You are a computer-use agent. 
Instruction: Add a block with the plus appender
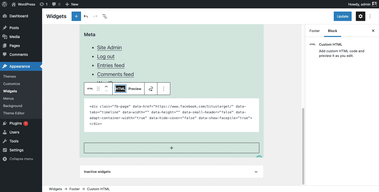coord(172,148)
